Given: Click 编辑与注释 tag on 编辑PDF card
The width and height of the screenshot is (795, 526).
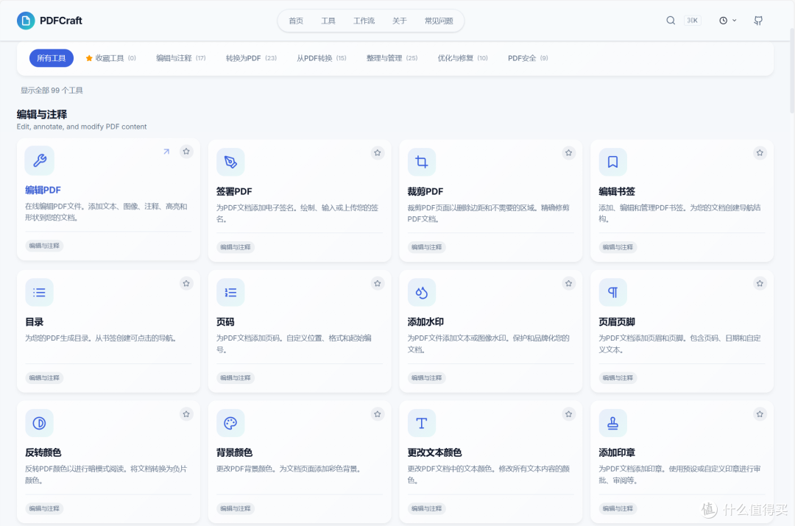Looking at the screenshot, I should coord(44,246).
